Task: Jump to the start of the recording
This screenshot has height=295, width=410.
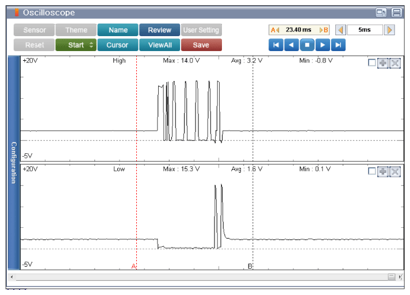Action: tap(276, 45)
